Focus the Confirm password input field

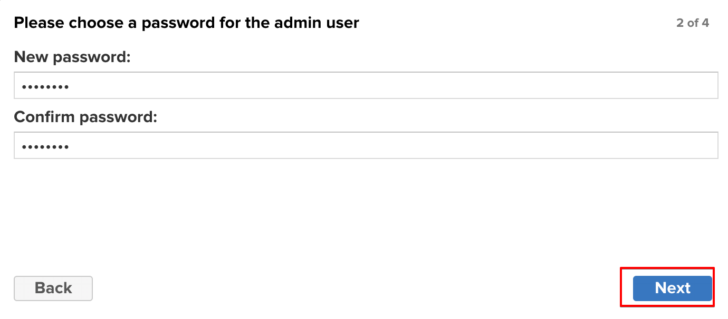(366, 145)
